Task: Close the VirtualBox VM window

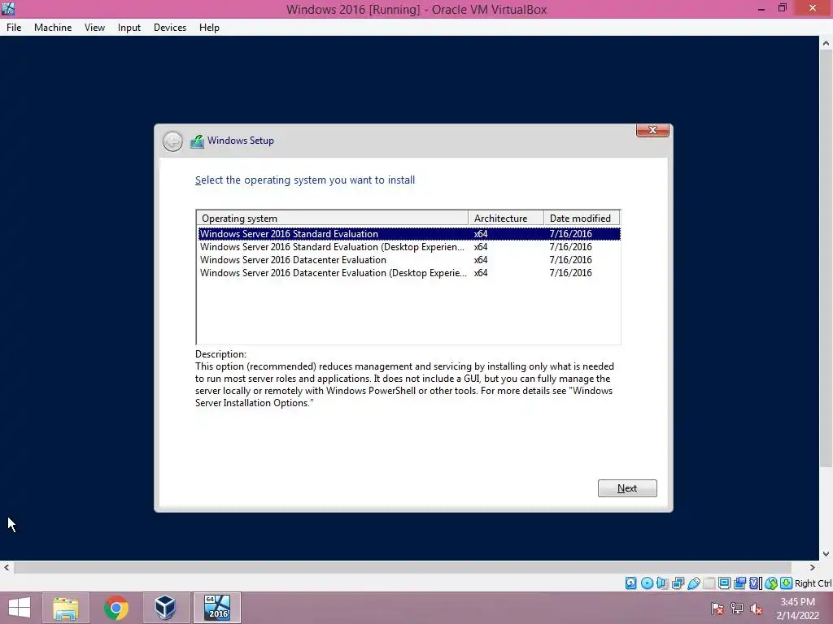Action: tap(813, 8)
